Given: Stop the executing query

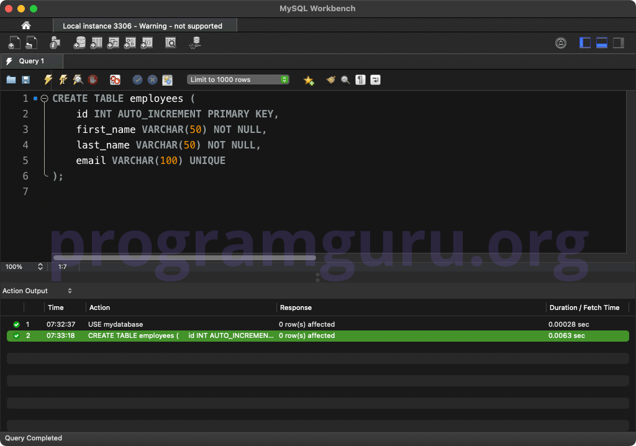Looking at the screenshot, I should pyautogui.click(x=93, y=80).
